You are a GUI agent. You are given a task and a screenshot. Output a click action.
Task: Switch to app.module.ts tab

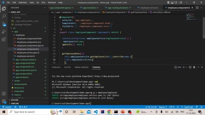tap(89, 8)
